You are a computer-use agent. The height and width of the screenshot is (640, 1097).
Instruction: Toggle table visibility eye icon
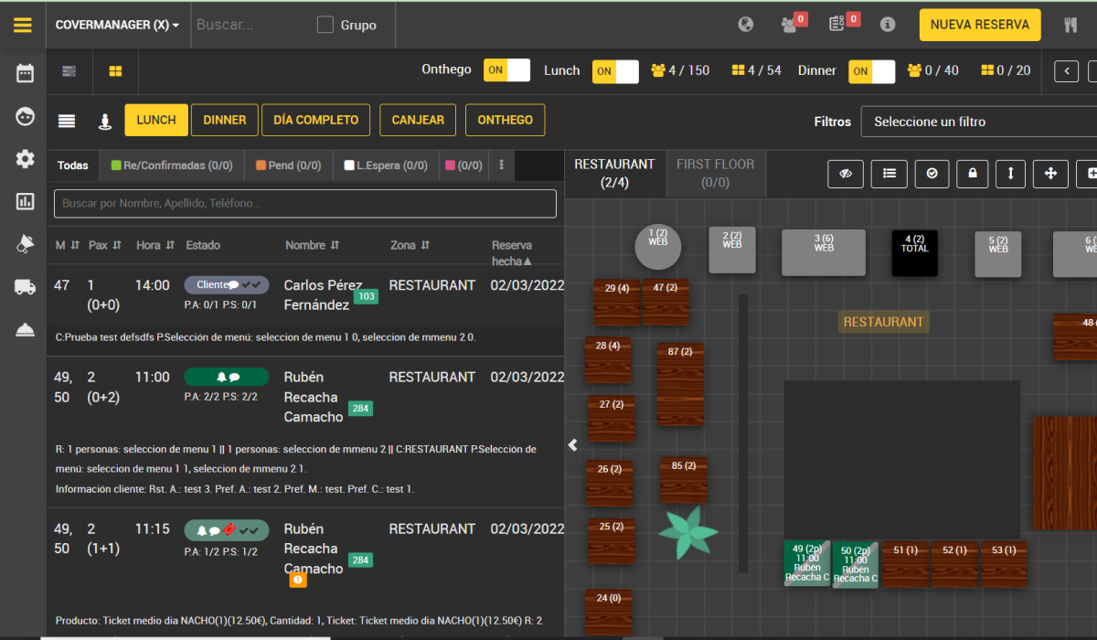846,173
